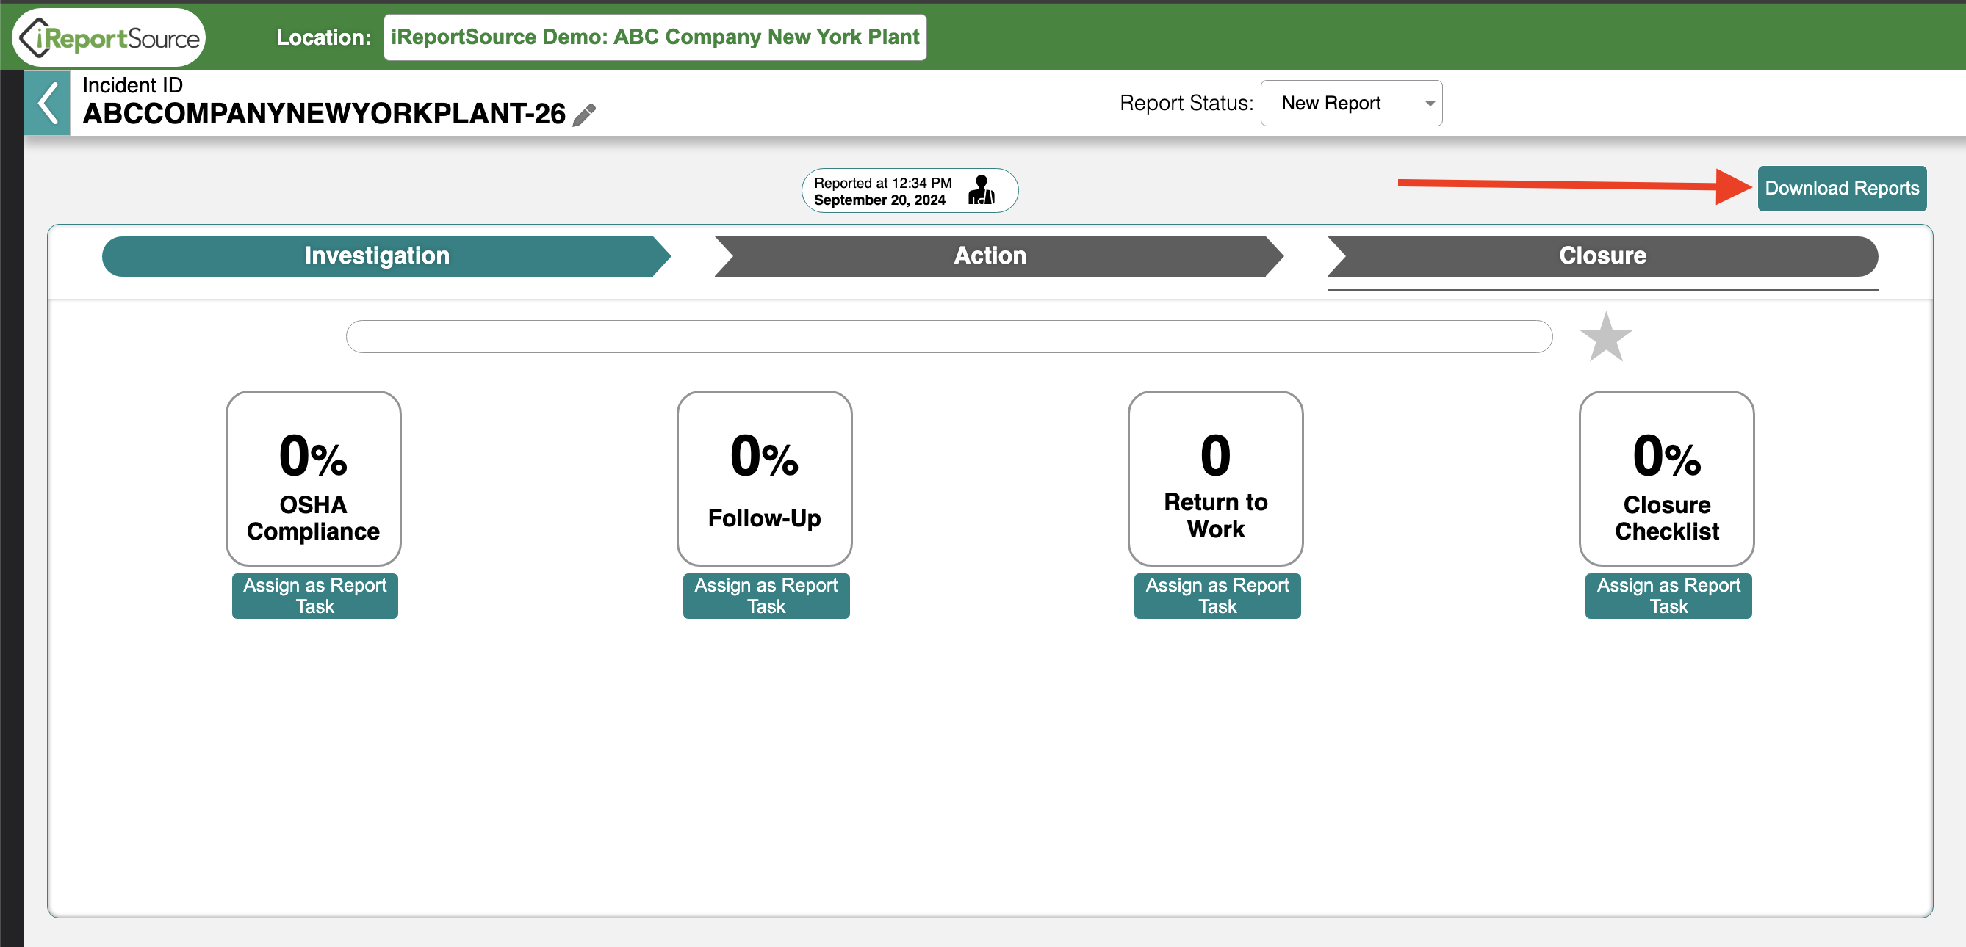
Task: Assign Follow-Up as a report task
Action: pos(766,595)
